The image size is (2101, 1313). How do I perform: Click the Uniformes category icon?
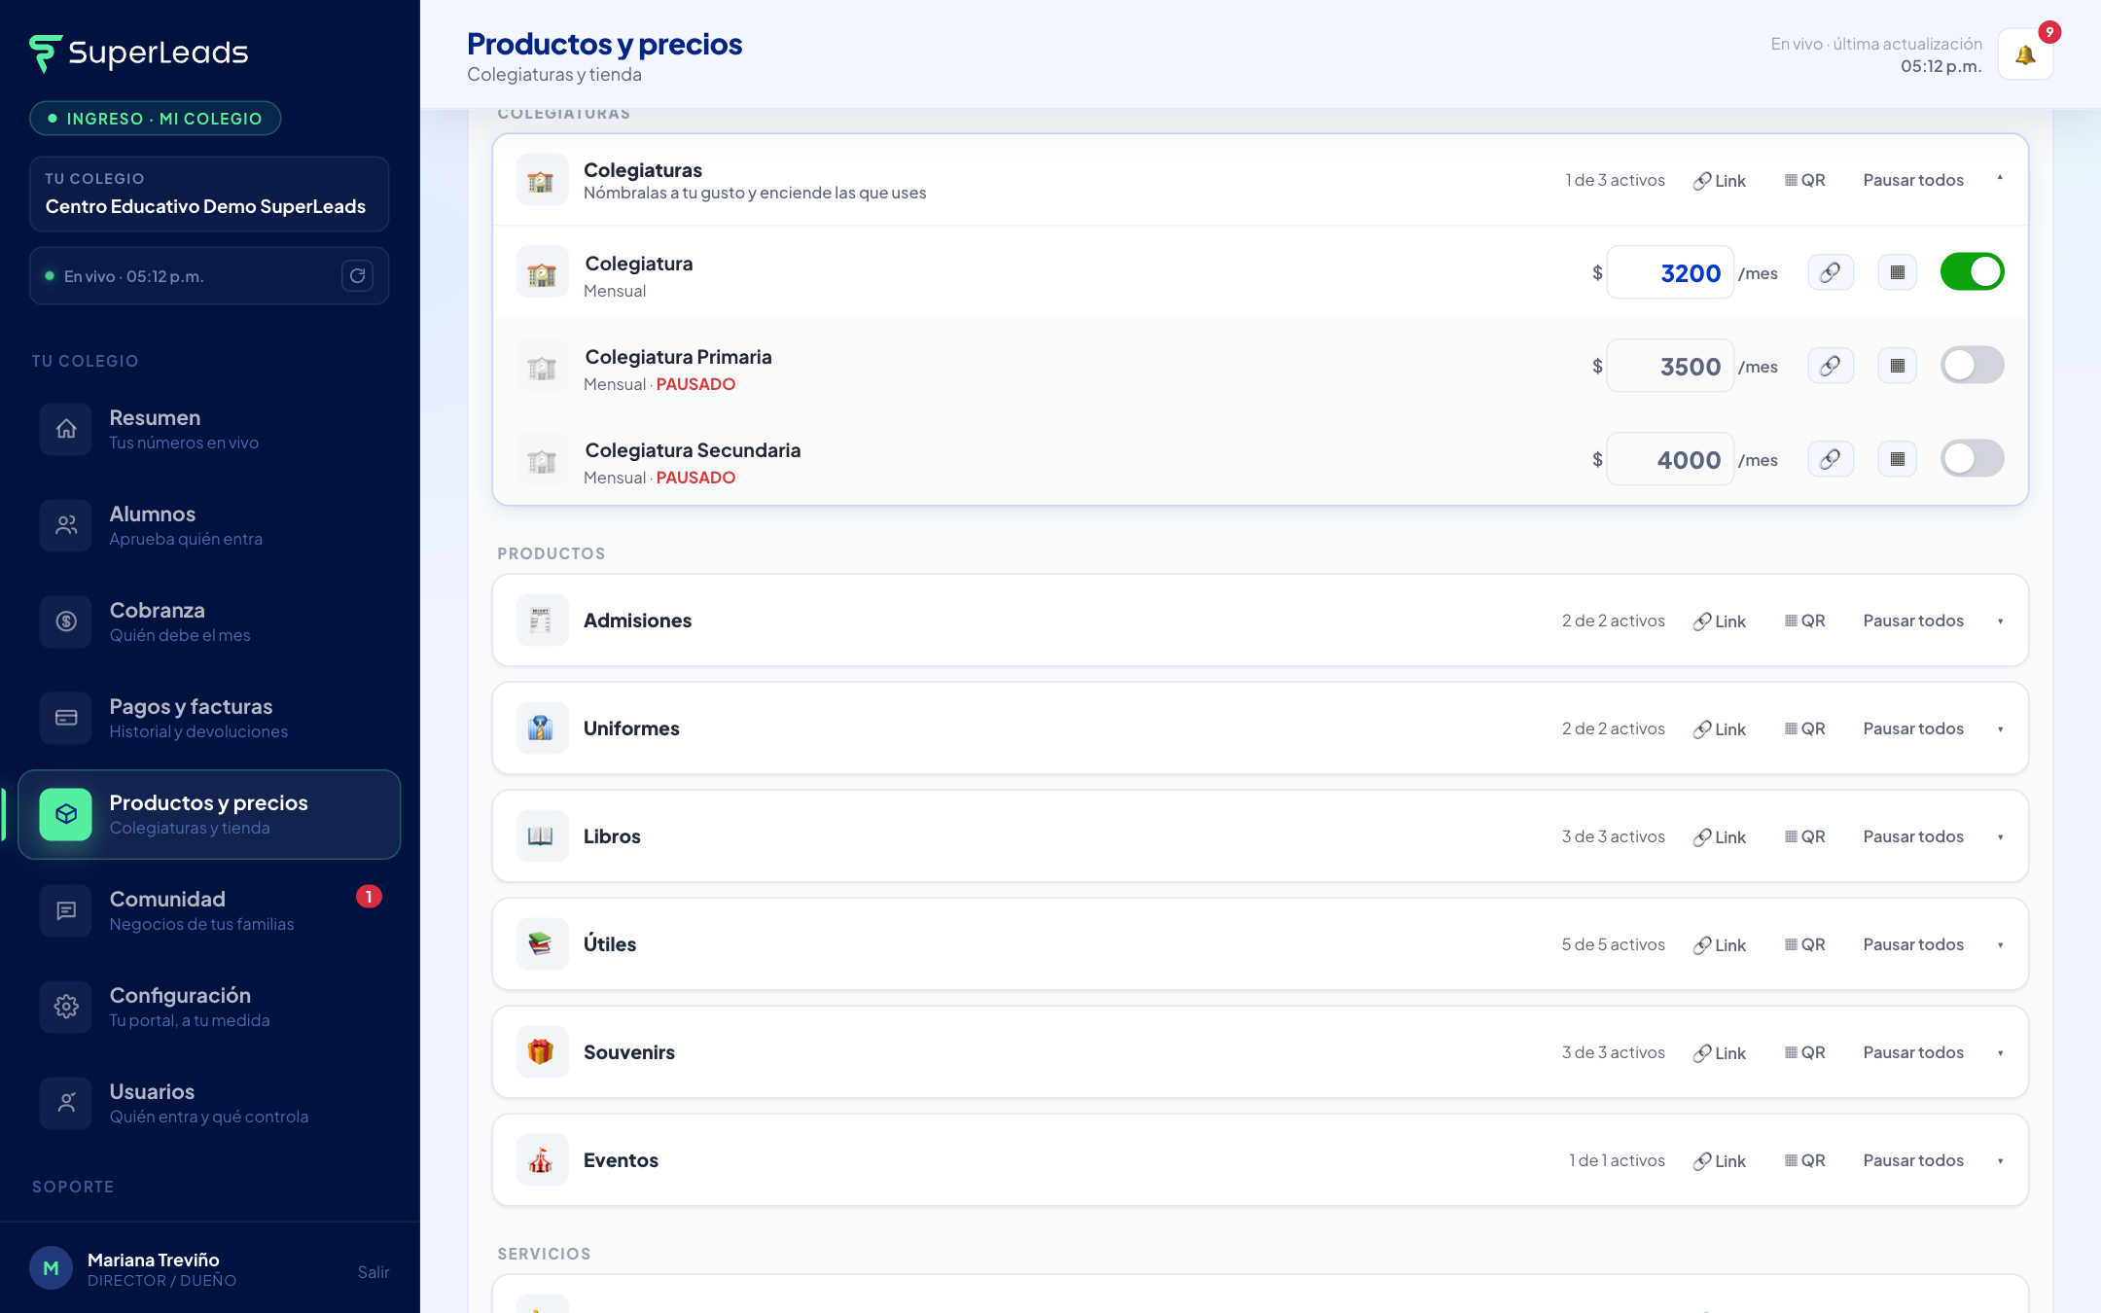(542, 728)
